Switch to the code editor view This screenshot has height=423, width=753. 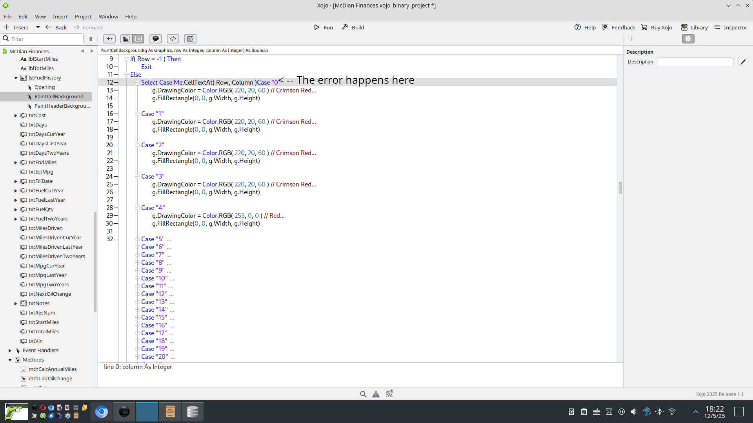tap(138, 39)
